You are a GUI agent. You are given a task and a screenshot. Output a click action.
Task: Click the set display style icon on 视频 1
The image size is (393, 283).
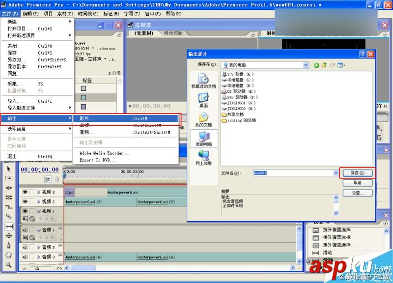(x=25, y=219)
